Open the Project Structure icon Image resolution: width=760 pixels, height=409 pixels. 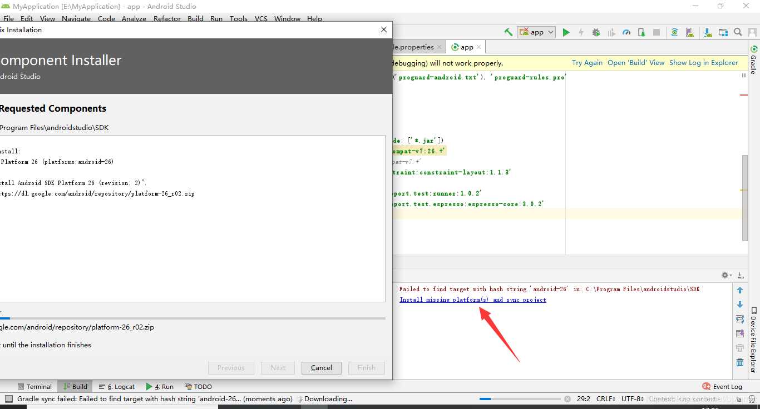point(723,32)
